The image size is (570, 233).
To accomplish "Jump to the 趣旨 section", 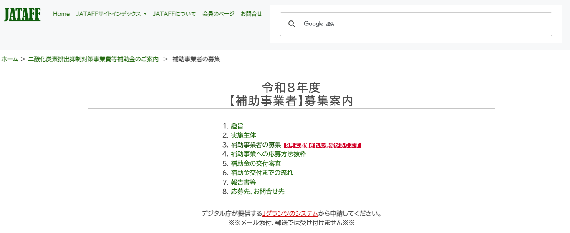I will (237, 126).
